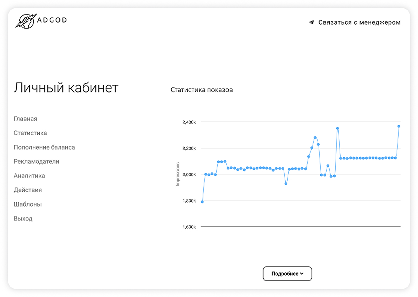Go to Главная in the sidebar
418x297 pixels.
(25, 119)
